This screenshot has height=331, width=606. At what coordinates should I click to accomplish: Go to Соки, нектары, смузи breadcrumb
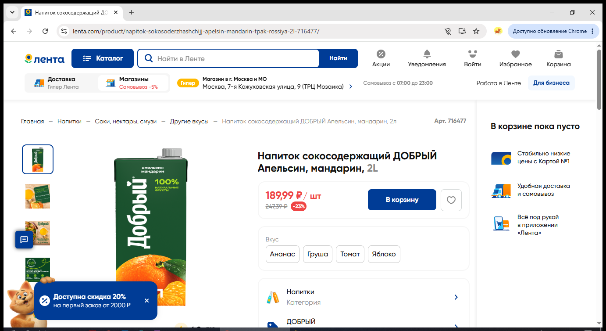point(126,121)
